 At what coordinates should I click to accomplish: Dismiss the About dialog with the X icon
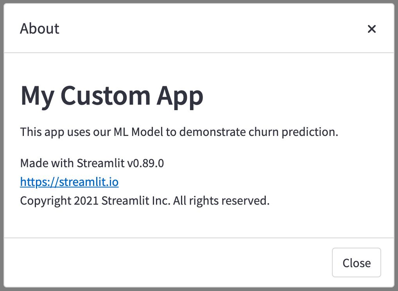371,29
